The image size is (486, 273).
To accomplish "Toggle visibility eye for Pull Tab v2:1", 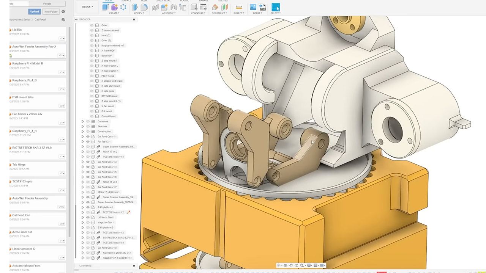I will click(x=88, y=141).
